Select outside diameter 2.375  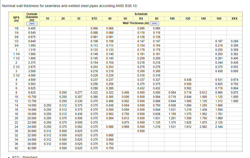(32, 63)
